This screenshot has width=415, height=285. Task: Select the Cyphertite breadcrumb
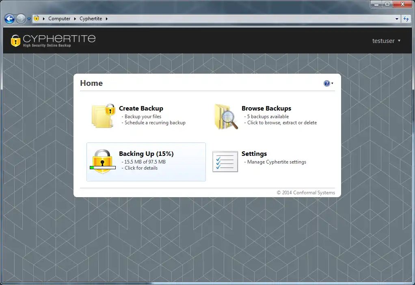(x=91, y=19)
